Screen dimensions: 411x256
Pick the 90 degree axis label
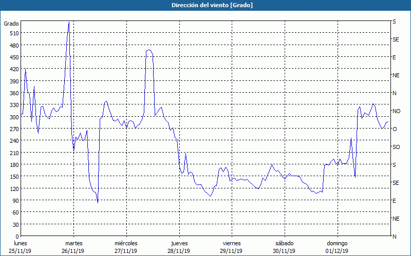point(16,201)
